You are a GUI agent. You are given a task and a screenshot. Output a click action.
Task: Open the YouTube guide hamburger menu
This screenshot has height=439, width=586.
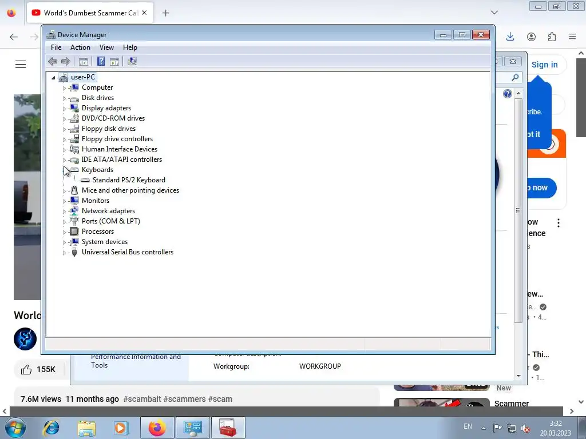click(21, 64)
